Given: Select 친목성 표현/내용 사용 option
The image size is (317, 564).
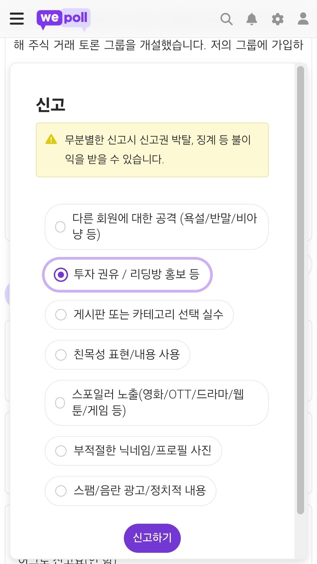Looking at the screenshot, I should coord(117,355).
